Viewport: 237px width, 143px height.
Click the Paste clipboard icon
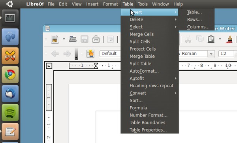[x=211, y=39]
